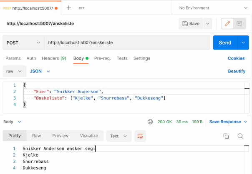The image size is (252, 174).
Task: Select the request Body tab
Action: 81,58
